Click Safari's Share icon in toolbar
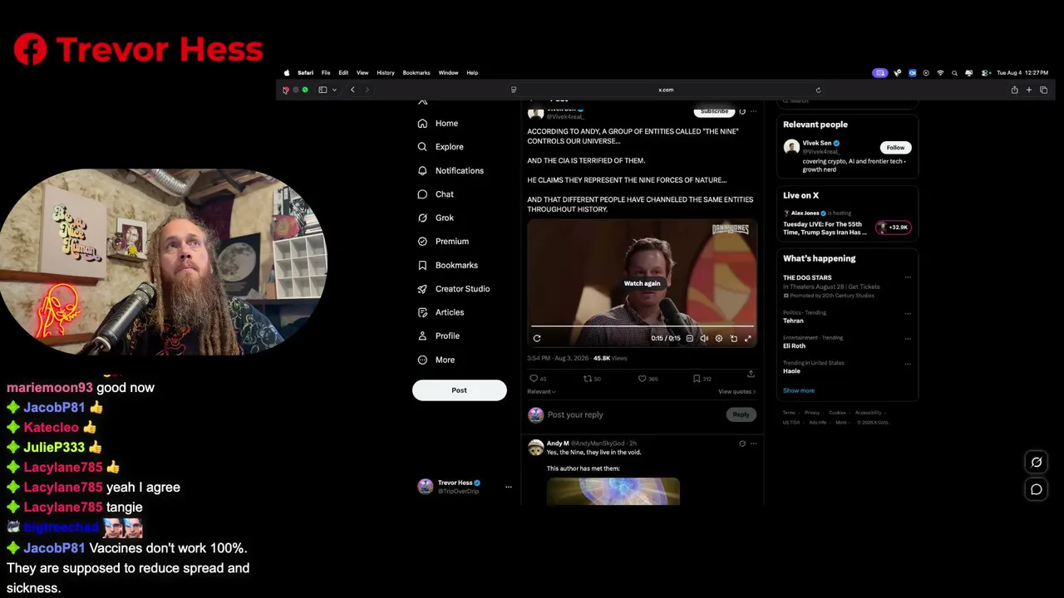Screen dimensions: 1064x598 pyautogui.click(x=1014, y=90)
